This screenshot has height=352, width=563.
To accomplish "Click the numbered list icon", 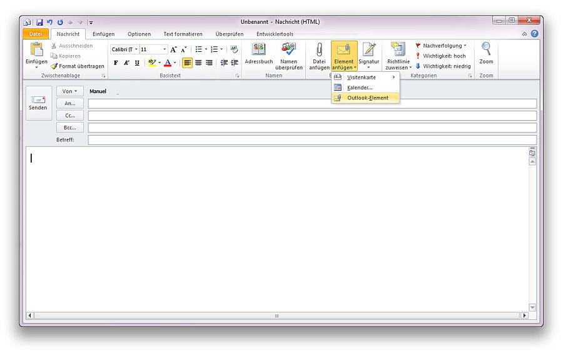I will coord(215,49).
